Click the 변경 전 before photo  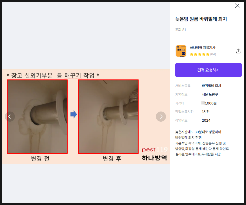(37, 117)
